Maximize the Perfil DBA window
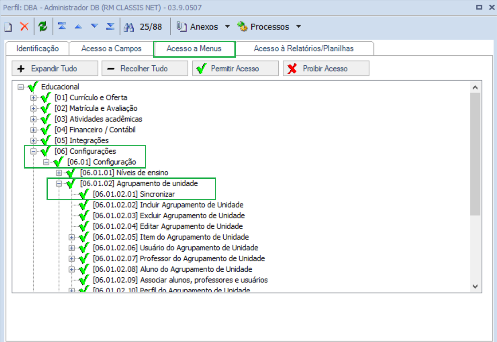This screenshot has height=342, width=497. click(479, 7)
